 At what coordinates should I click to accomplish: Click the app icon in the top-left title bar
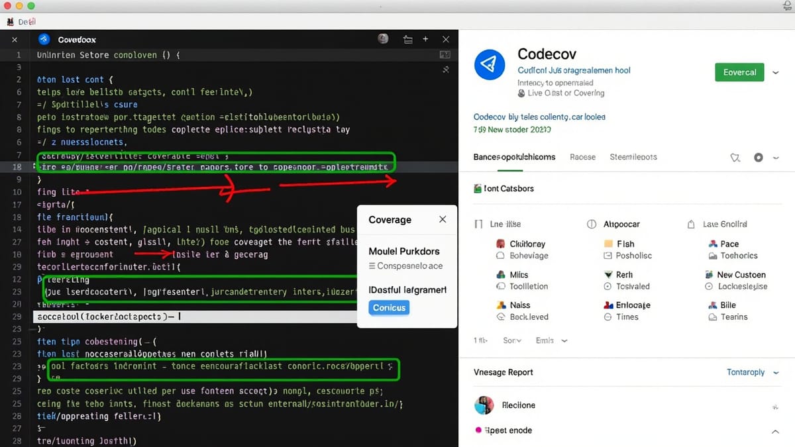coord(10,22)
